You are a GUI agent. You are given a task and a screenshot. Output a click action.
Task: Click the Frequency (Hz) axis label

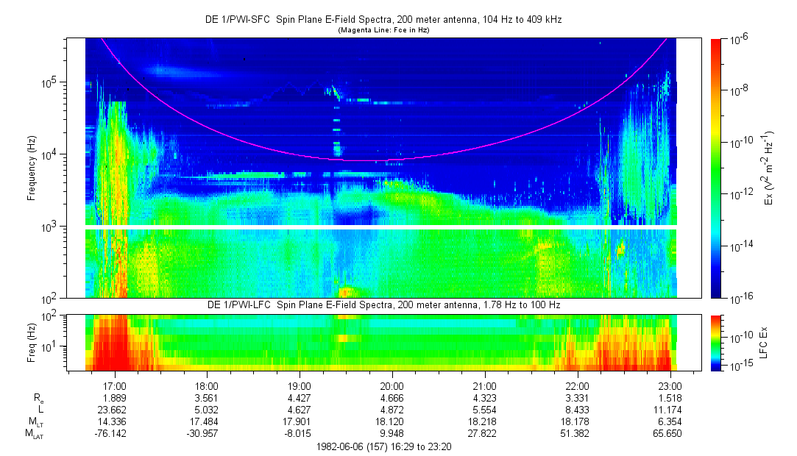(32, 168)
